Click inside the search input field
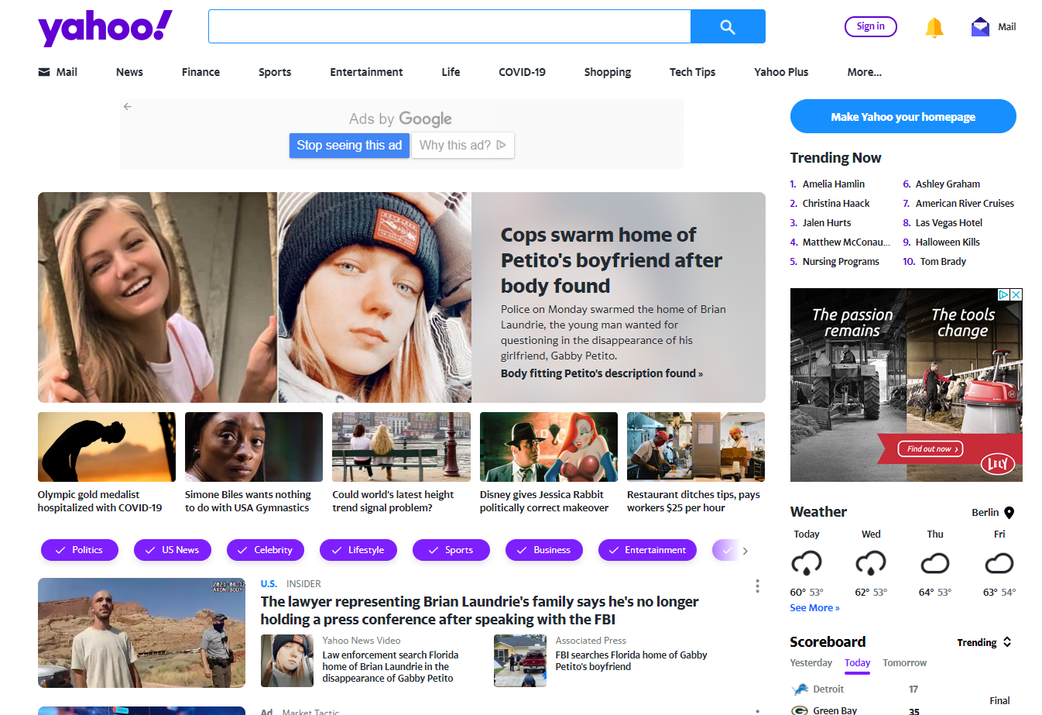Image resolution: width=1042 pixels, height=715 pixels. click(447, 26)
